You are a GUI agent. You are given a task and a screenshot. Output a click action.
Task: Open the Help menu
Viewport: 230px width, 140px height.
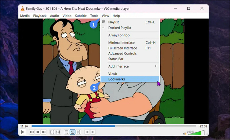[x=116, y=16]
